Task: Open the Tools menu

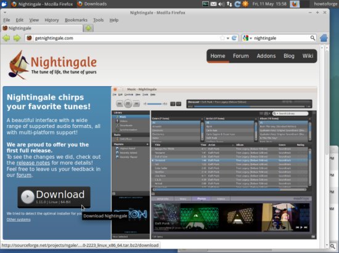Action: [99, 20]
